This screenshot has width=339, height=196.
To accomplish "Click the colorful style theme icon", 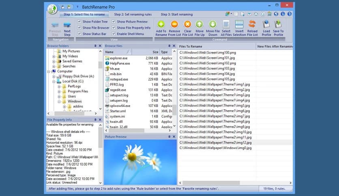I will (x=227, y=14).
